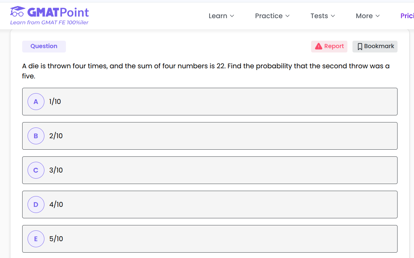
Task: Choose answer option D circle
Action: [x=36, y=205]
